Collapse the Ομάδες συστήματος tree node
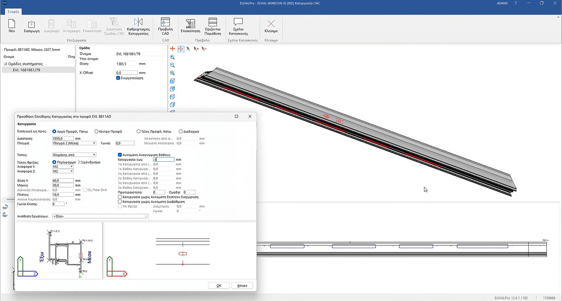Screen dimensions: 562x301 point(5,64)
